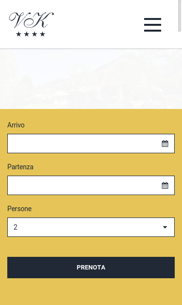Click the four-star rating under logo
The height and width of the screenshot is (305, 182).
[x=31, y=34]
